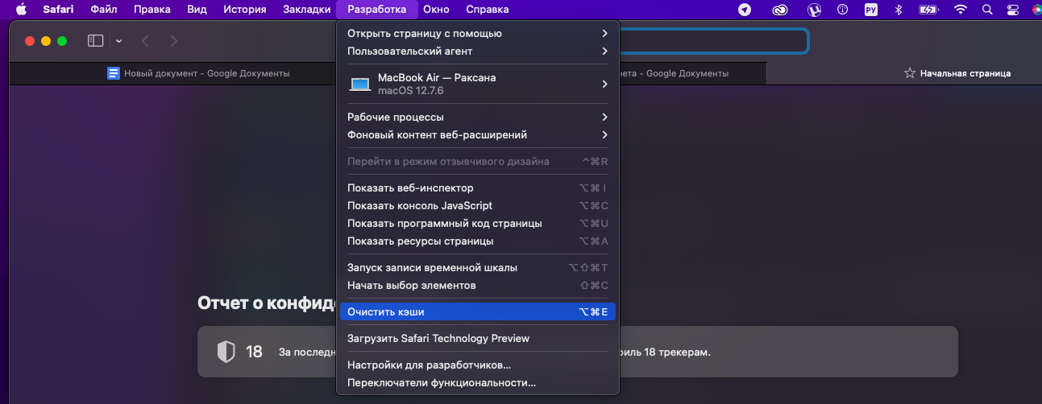Click the privacy shield icon
The width and height of the screenshot is (1042, 404).
(226, 352)
